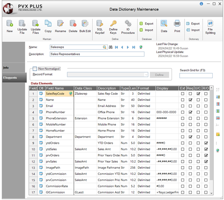Select the Bulk Edit tool
The width and height of the screenshot is (224, 200).
(x=85, y=26)
